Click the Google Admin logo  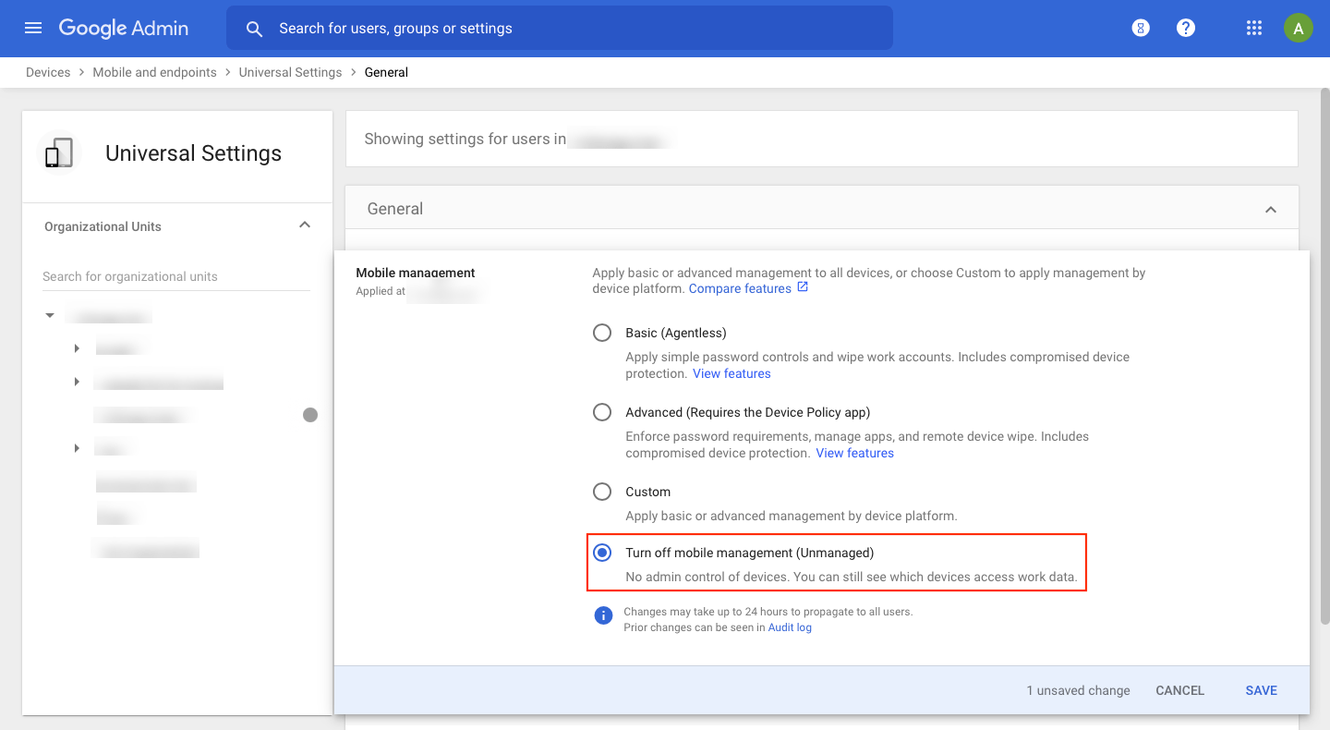tap(123, 28)
